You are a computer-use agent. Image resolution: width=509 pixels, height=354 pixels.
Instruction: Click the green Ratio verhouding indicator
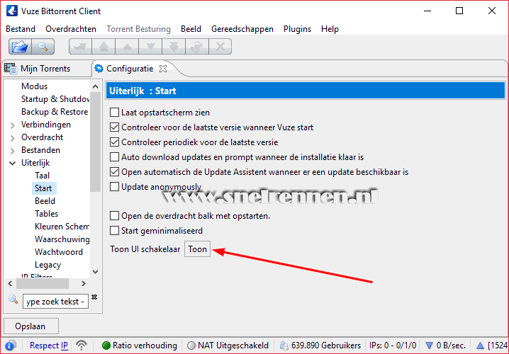tap(106, 346)
